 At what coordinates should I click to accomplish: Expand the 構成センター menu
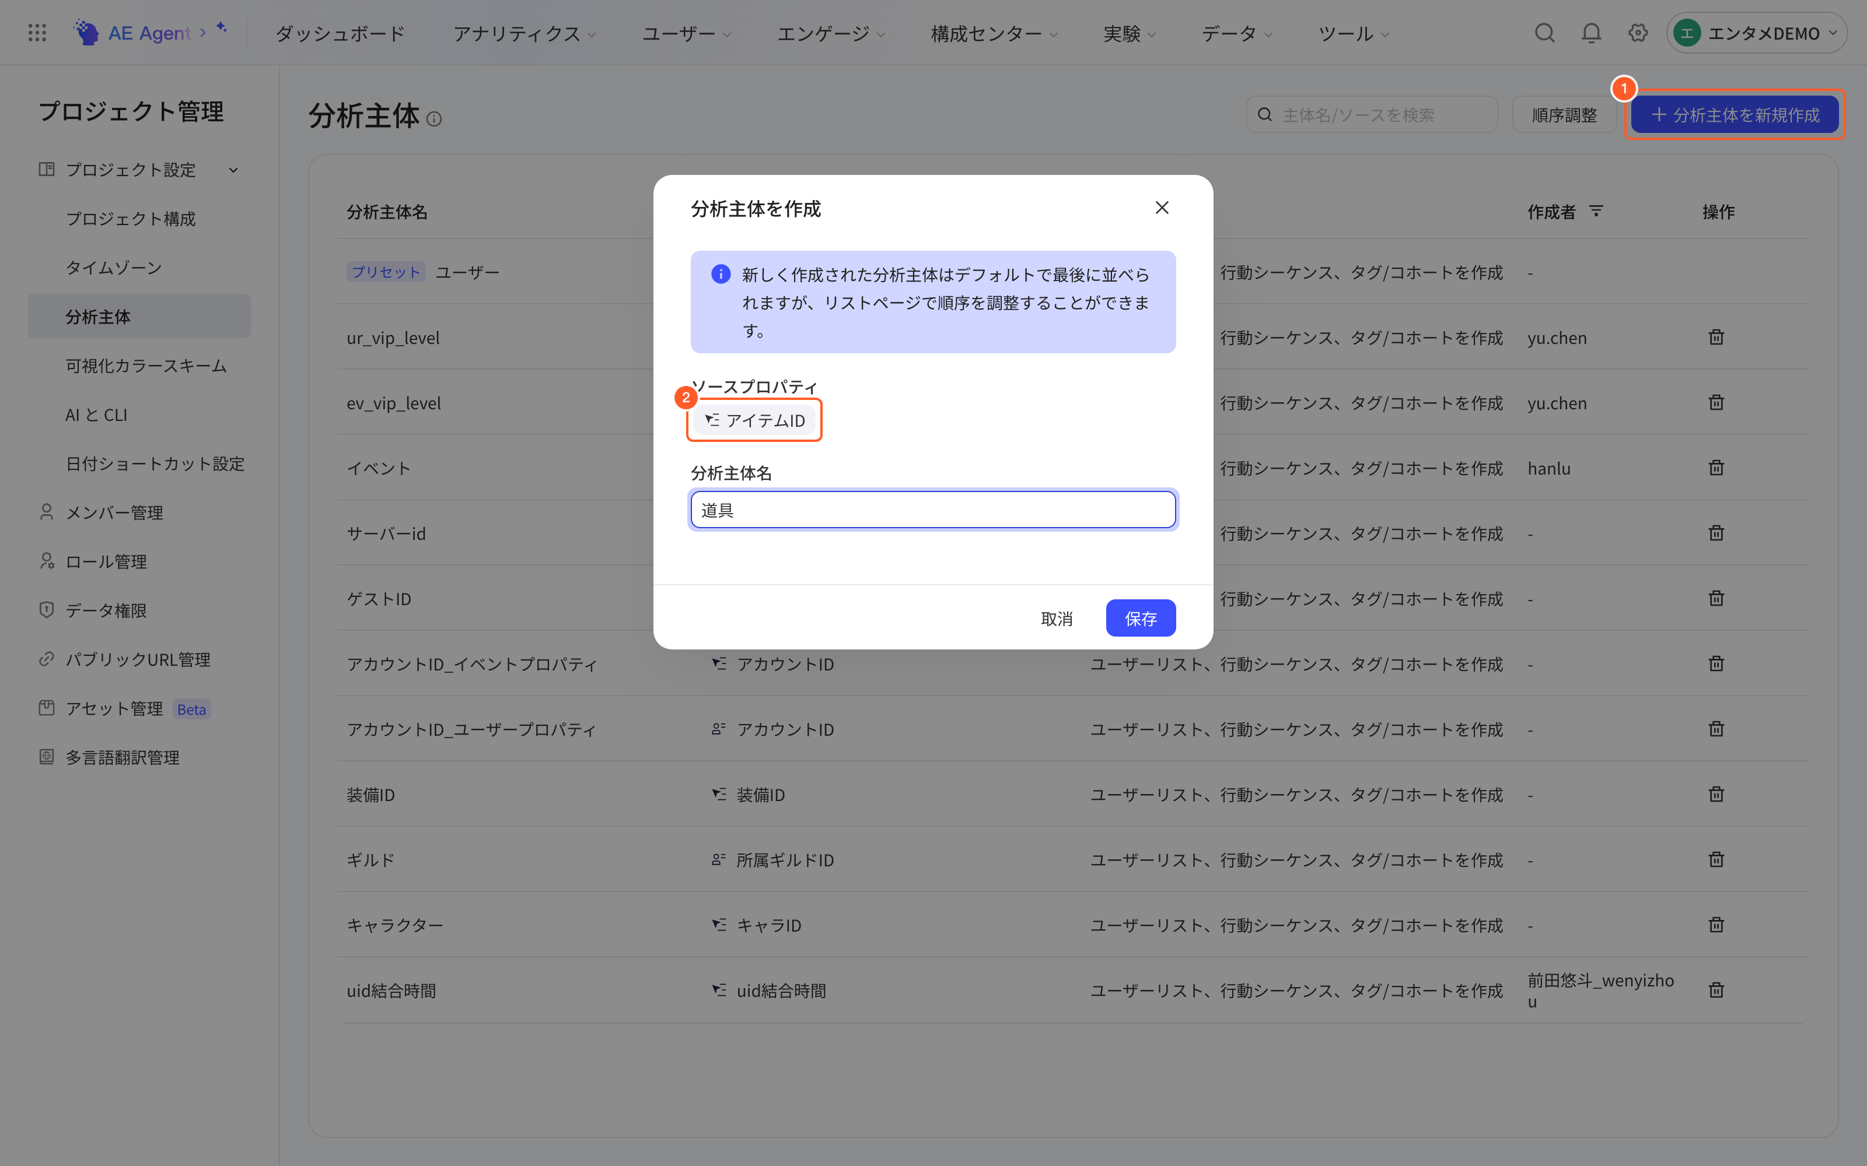click(x=994, y=33)
